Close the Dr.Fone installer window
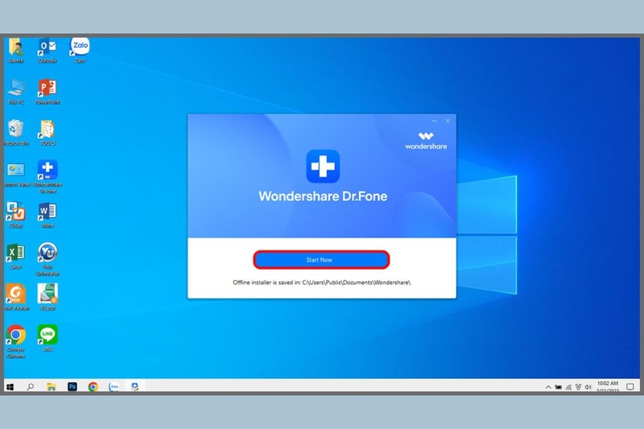 click(x=448, y=121)
